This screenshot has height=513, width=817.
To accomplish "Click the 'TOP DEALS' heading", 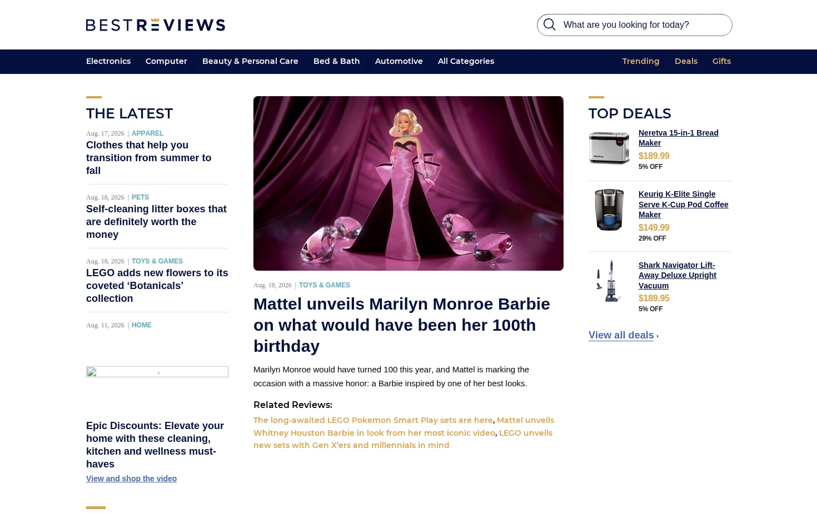I will click(630, 113).
